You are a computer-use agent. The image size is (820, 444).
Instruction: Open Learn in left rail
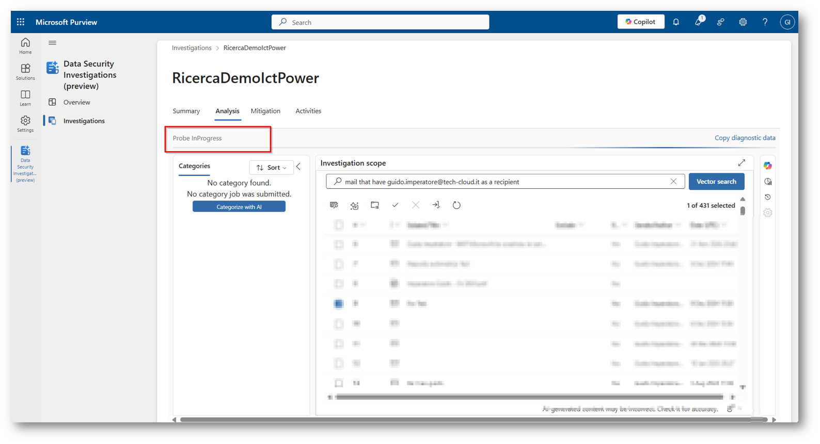point(25,98)
